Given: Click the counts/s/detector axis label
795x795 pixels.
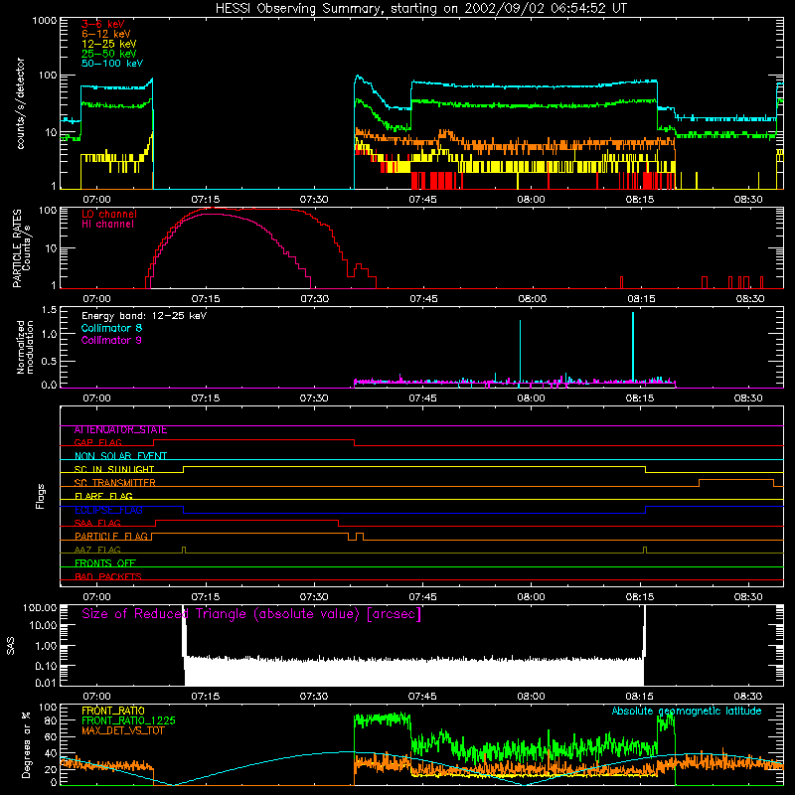Looking at the screenshot, I should pos(21,103).
